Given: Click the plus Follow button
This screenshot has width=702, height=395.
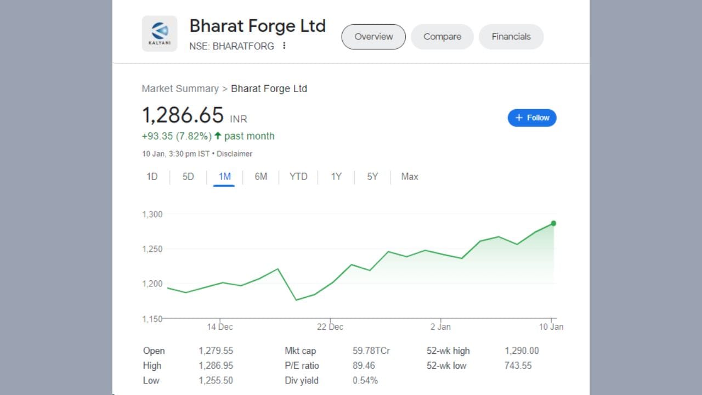Looking at the screenshot, I should point(532,118).
